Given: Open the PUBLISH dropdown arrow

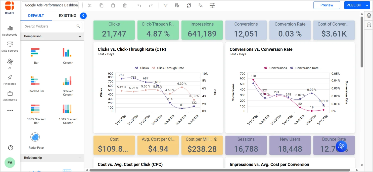Looking at the screenshot, I should (x=367, y=6).
